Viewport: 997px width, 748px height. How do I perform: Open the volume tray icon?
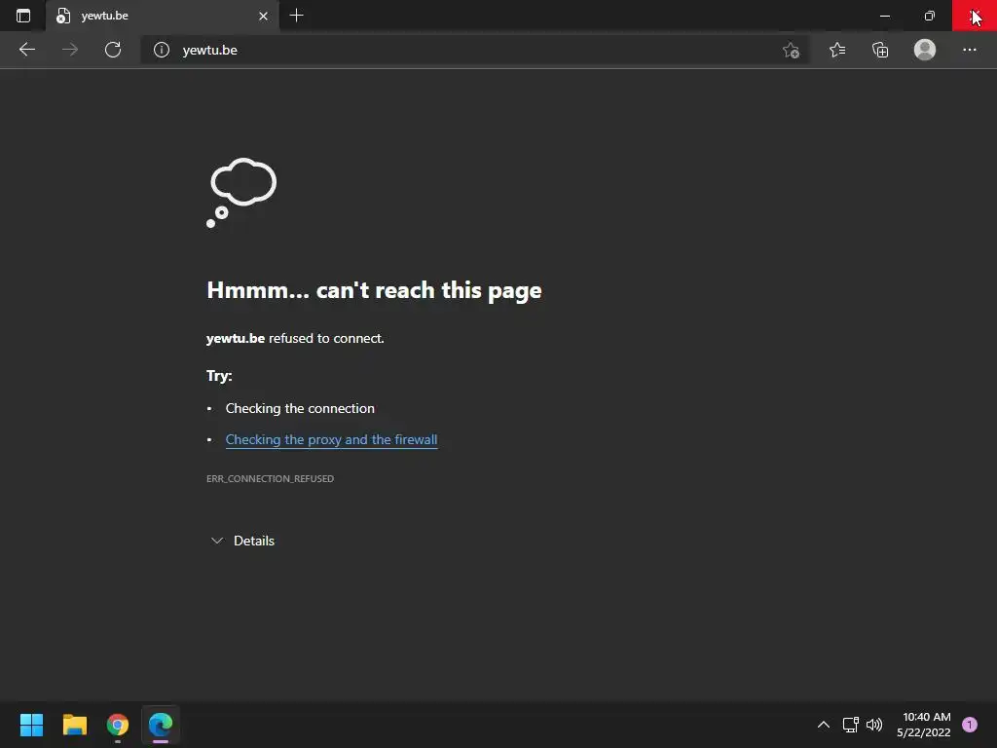[x=874, y=725]
